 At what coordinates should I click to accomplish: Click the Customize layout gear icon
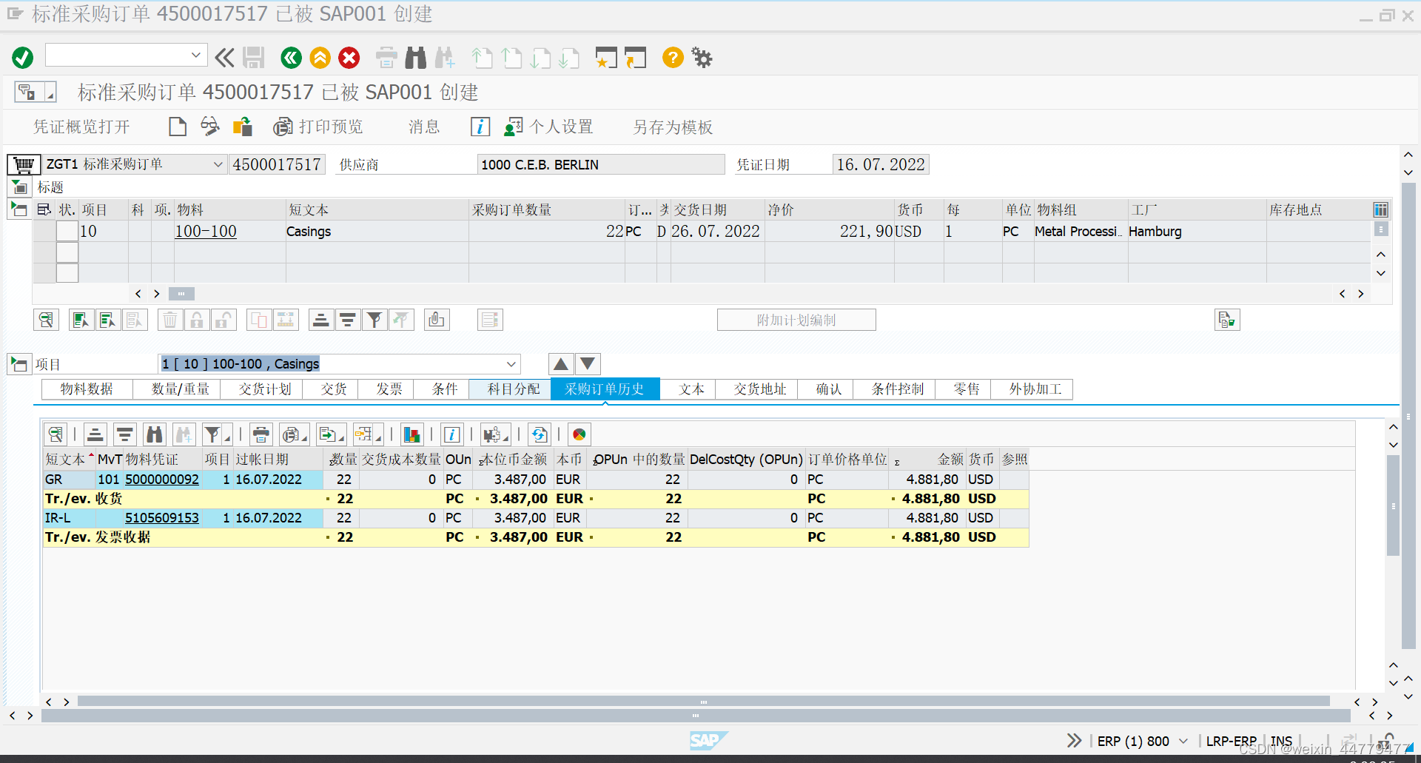coord(702,57)
